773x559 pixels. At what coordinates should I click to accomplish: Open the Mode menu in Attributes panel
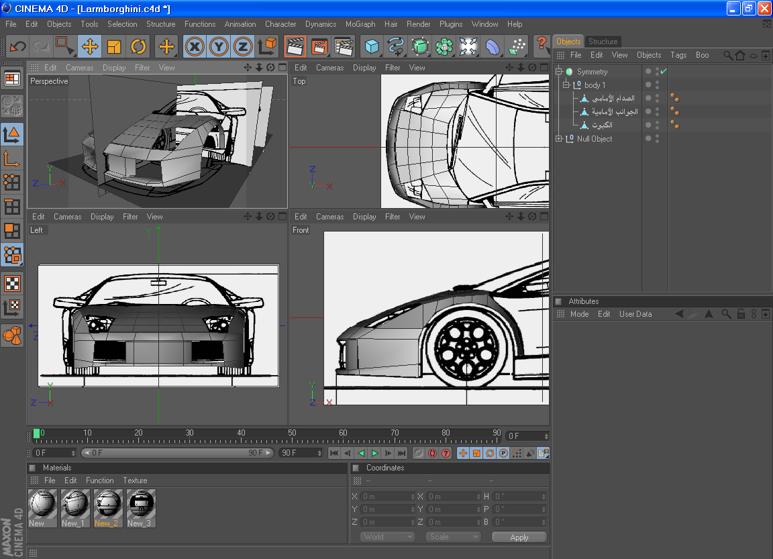579,314
